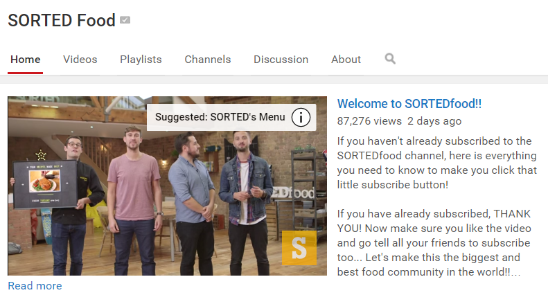548x304 pixels.
Task: Expand the description with Read more
Action: pyautogui.click(x=35, y=286)
